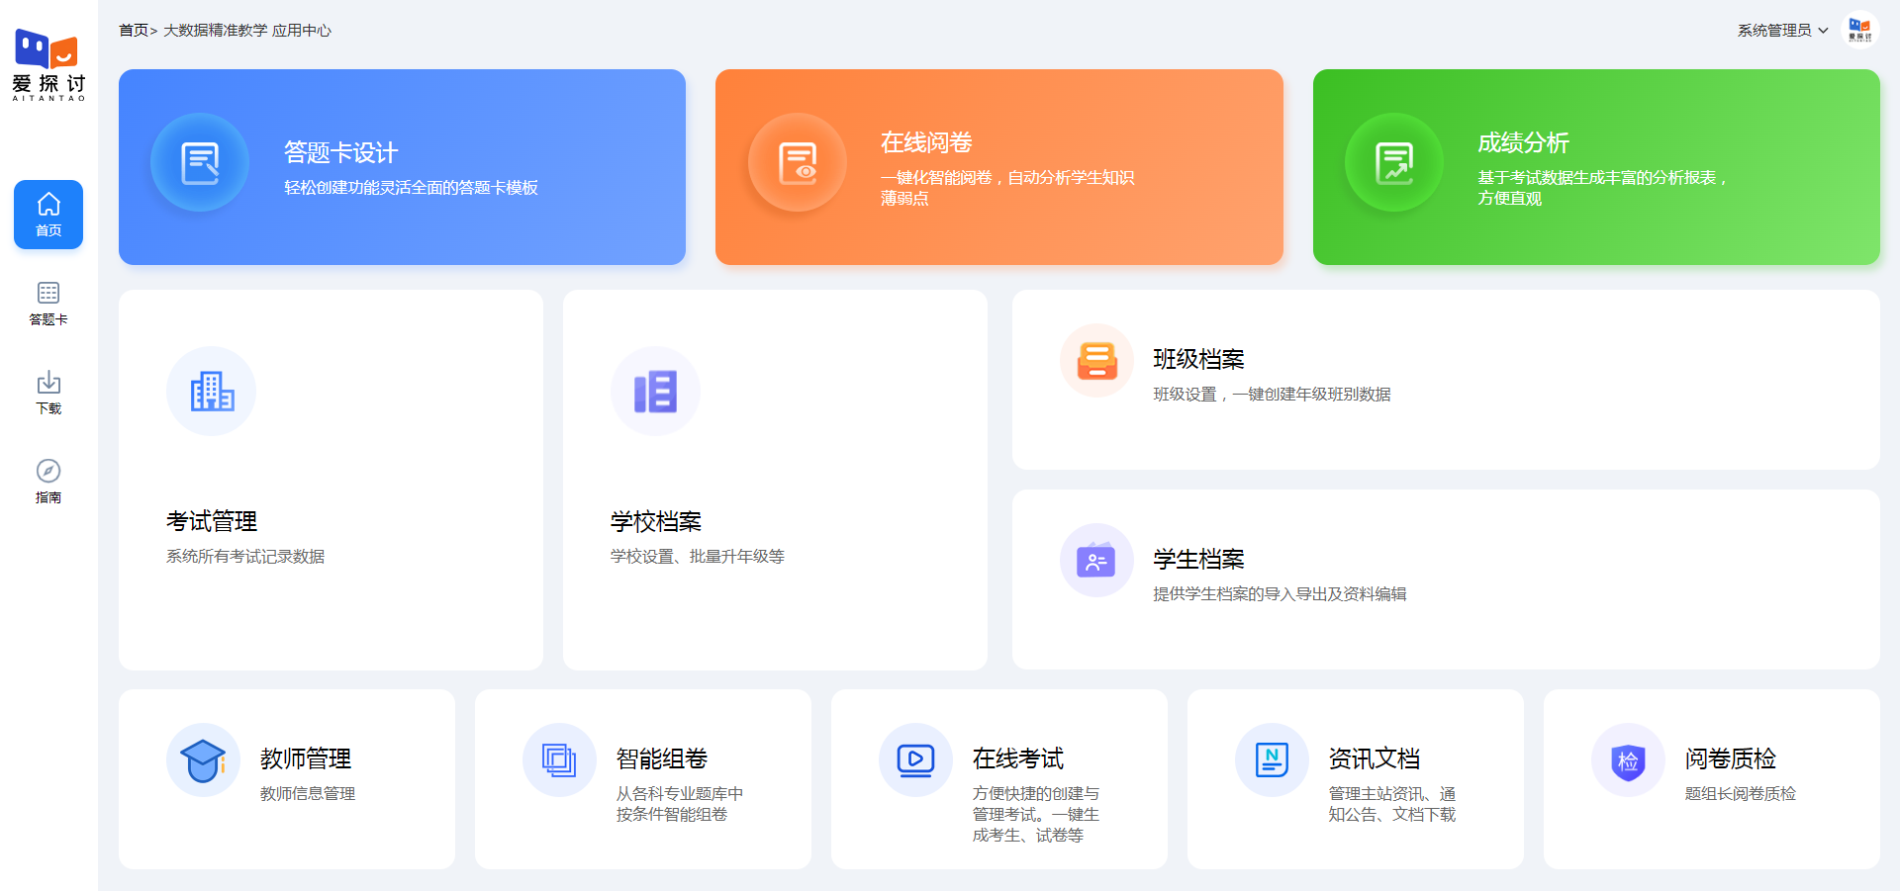
Task: Click the 在线考试 play screen icon
Action: pos(915,760)
